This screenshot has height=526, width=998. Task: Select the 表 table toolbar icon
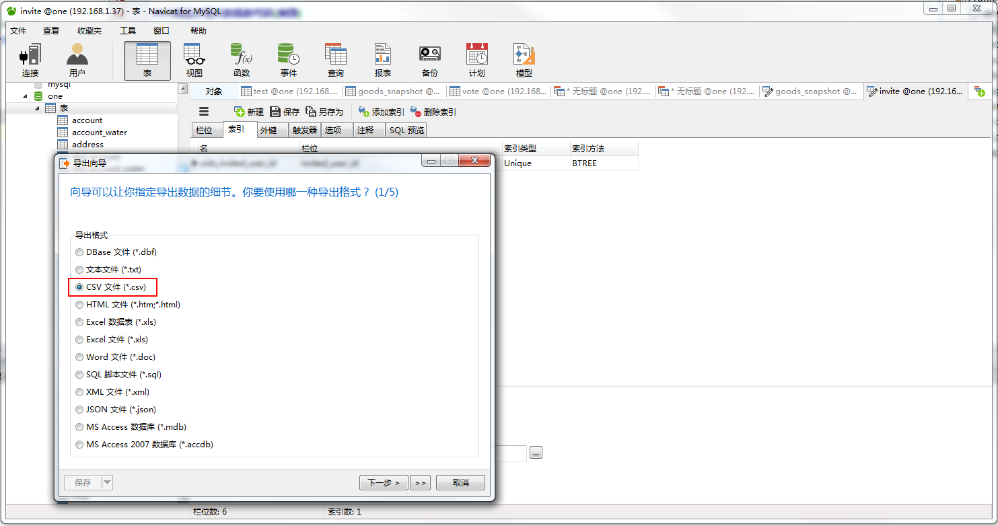click(x=147, y=61)
